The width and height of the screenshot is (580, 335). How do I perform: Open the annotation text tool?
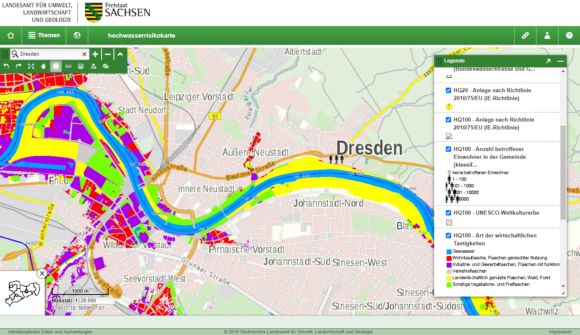click(x=93, y=66)
